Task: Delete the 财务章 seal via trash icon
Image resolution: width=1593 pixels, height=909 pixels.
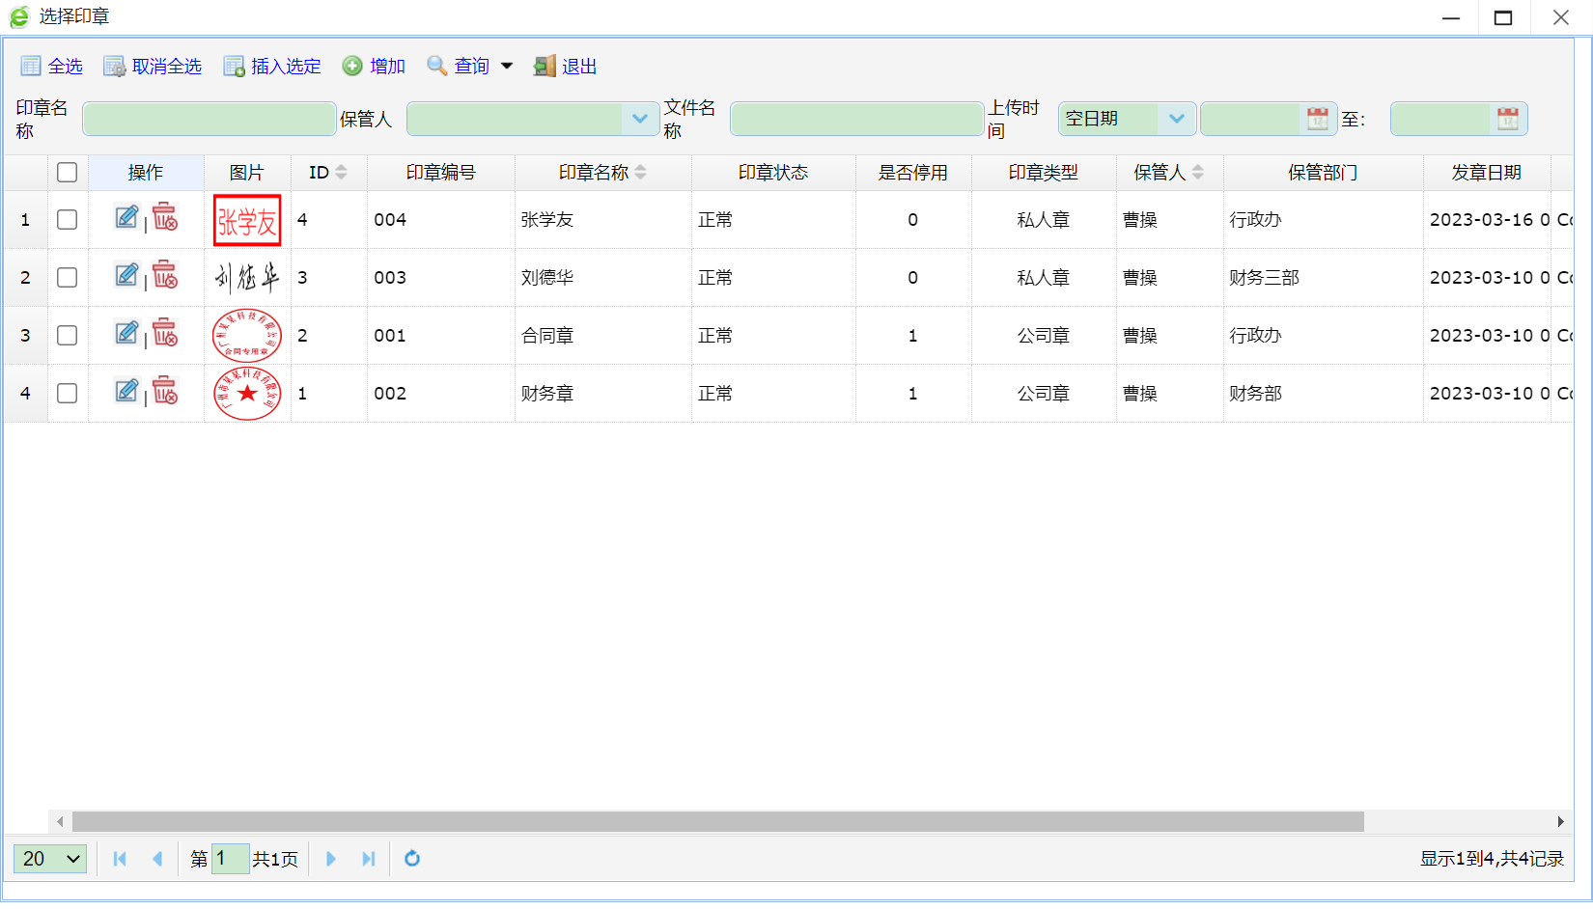Action: click(x=165, y=392)
